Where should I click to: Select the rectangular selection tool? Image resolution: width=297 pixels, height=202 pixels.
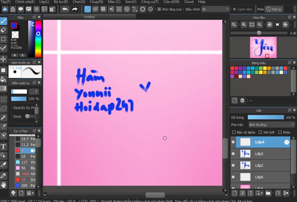tap(3, 99)
